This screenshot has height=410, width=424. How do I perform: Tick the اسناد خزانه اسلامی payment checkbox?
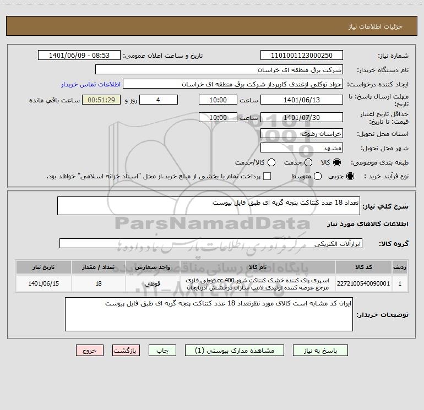pyautogui.click(x=267, y=176)
